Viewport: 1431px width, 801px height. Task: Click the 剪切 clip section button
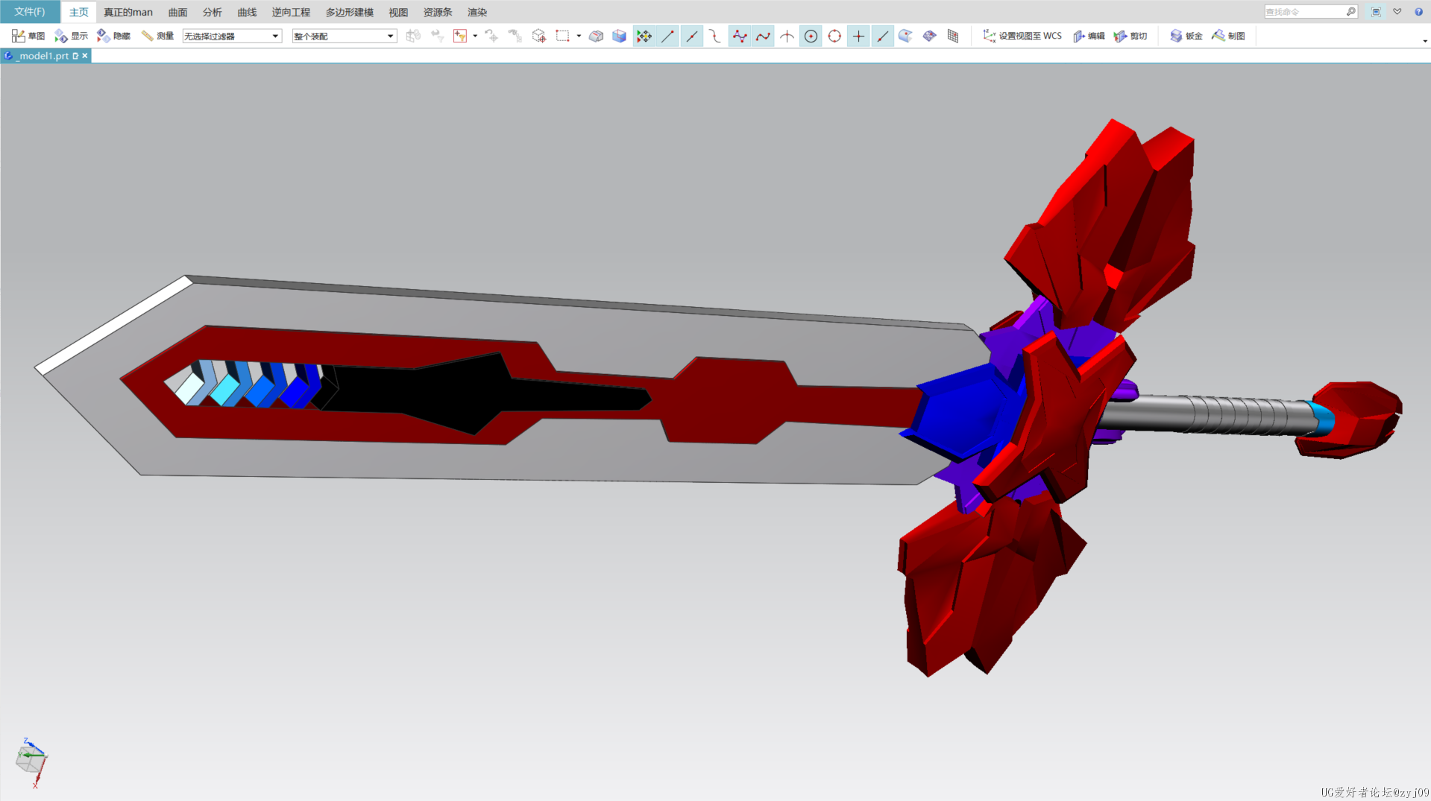(1130, 36)
